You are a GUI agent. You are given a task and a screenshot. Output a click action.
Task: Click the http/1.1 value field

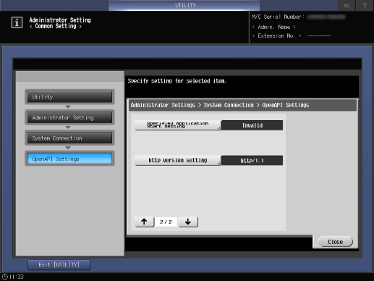tap(252, 161)
